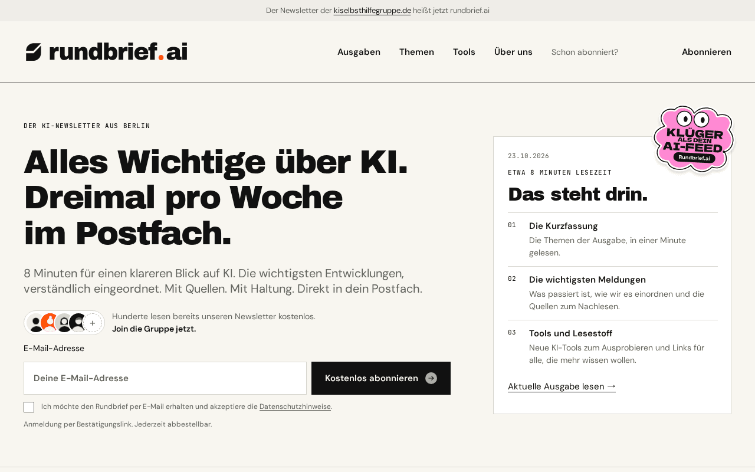Screen dimensions: 755x472
Task: Focus the Deine E-Mail-Adresse field
Action: pyautogui.click(x=165, y=378)
